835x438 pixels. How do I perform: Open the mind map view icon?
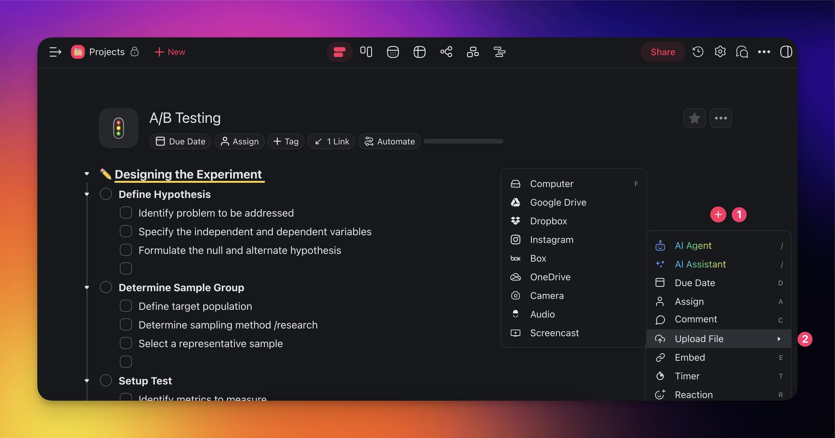tap(446, 52)
